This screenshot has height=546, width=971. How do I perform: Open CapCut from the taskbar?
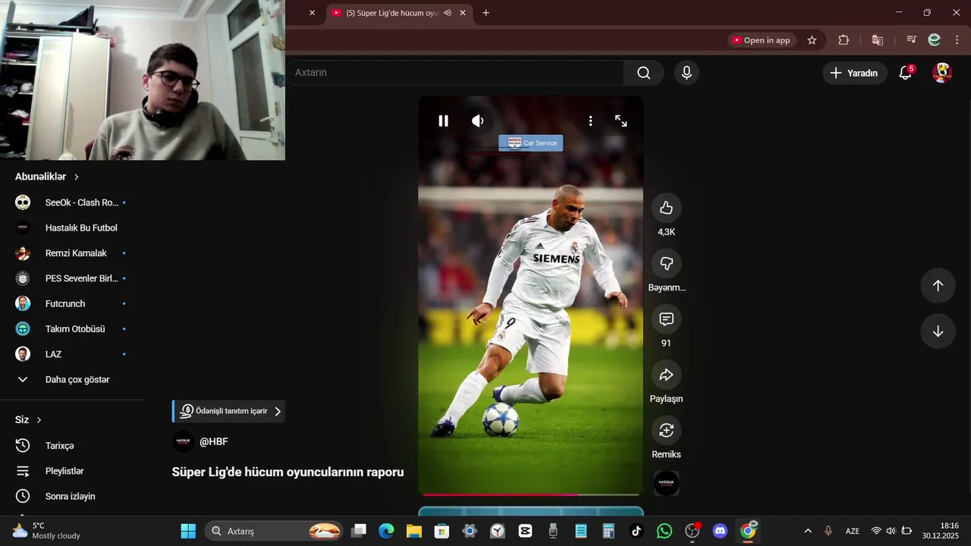click(525, 531)
